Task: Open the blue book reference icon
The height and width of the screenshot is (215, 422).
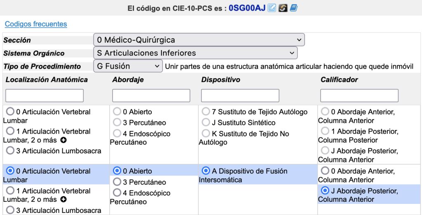Action: [x=293, y=8]
